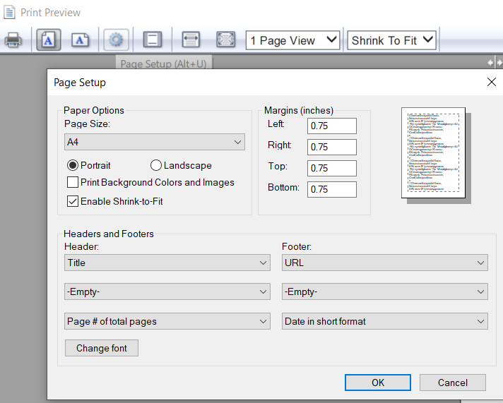Click the Left margin input field
Viewport: 503px width, 403px height.
(x=332, y=126)
